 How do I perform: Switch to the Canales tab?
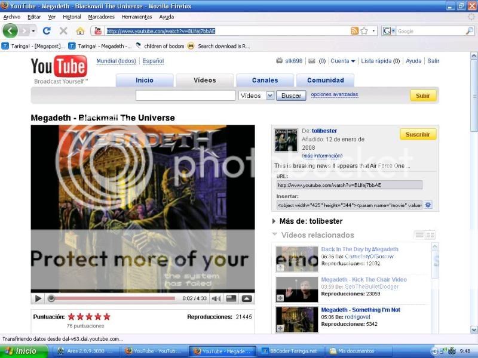(x=265, y=81)
